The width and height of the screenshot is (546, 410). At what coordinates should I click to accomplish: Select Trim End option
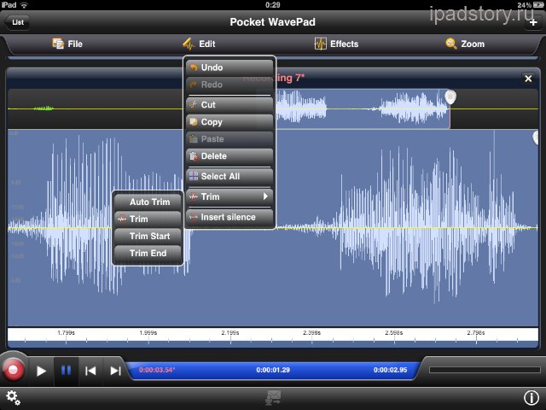click(148, 254)
